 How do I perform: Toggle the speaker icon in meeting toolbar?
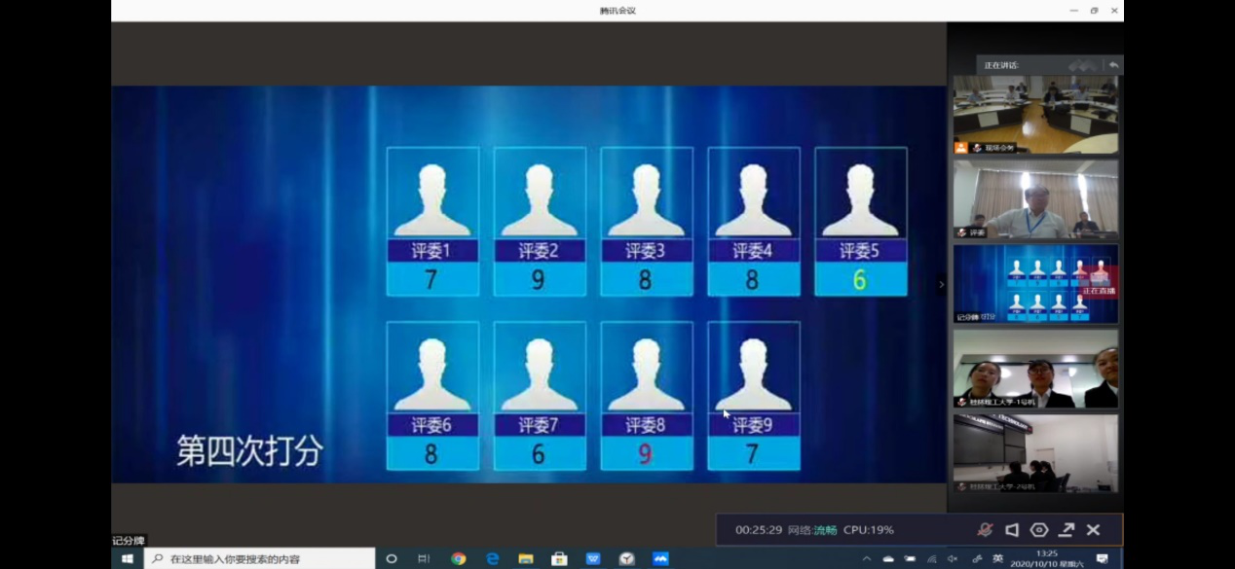click(1012, 530)
